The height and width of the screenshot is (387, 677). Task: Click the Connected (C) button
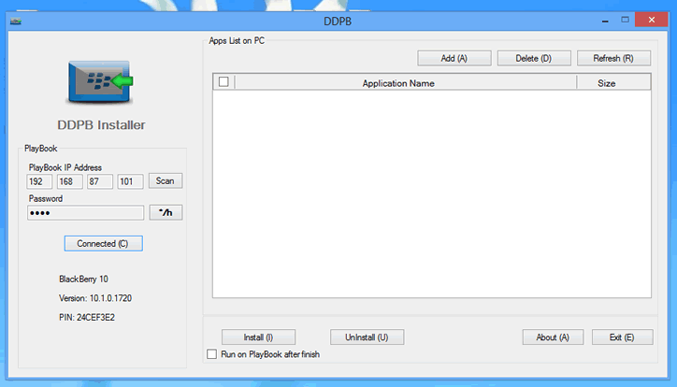point(104,243)
